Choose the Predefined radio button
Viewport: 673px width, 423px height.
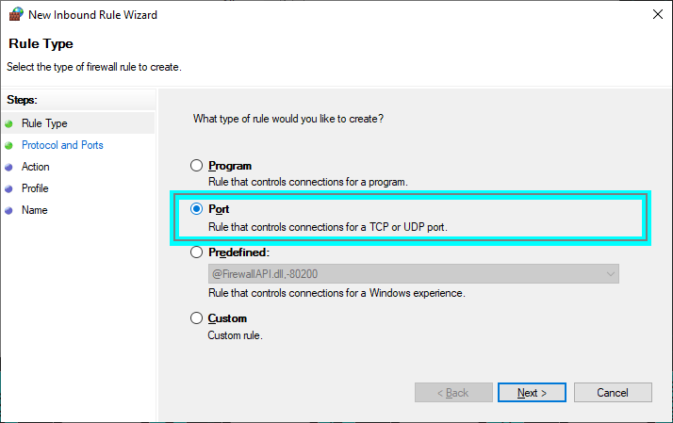197,252
